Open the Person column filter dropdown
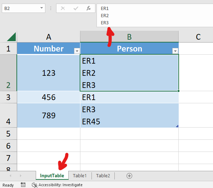 point(175,51)
